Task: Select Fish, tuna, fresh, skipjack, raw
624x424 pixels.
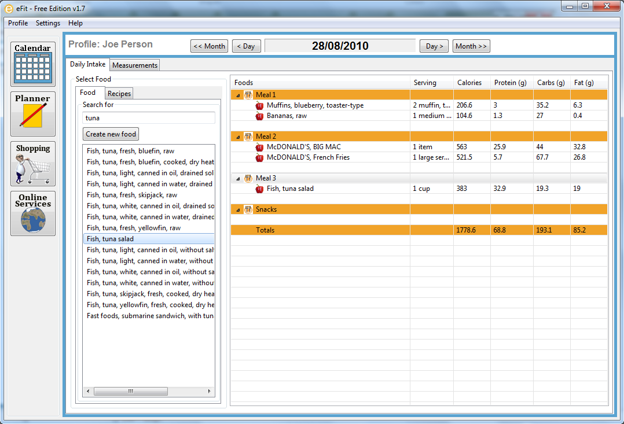Action: coord(149,195)
